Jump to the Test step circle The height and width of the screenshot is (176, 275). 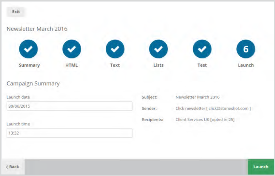(202, 49)
